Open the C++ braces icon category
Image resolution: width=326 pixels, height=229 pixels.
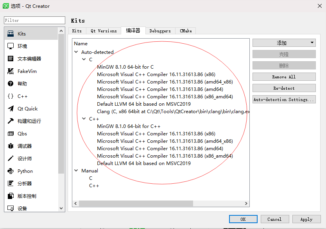(x=11, y=96)
